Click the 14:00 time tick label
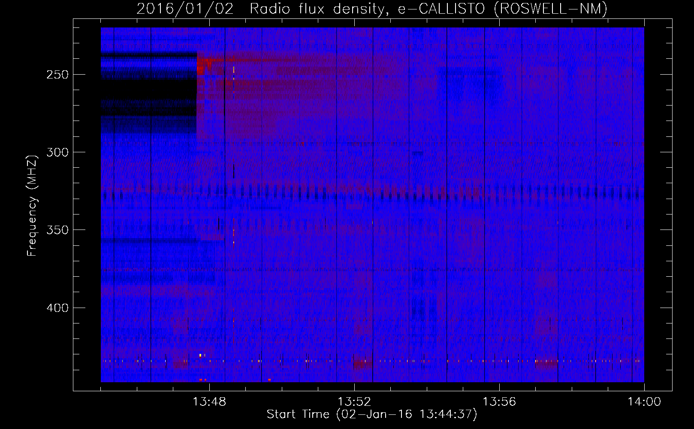Viewport: 694px width, 429px height. (644, 402)
